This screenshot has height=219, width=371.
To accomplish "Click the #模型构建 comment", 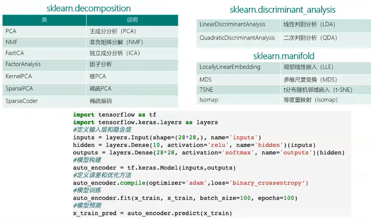I will point(87,160).
